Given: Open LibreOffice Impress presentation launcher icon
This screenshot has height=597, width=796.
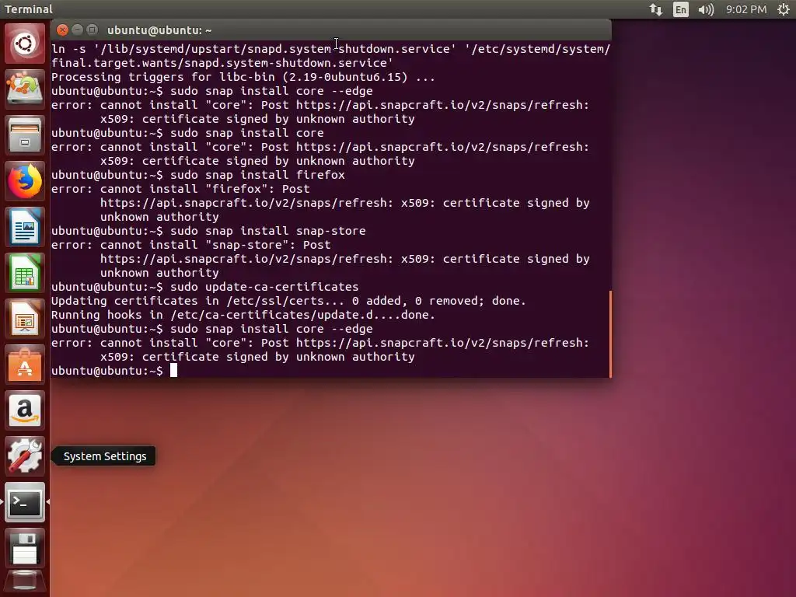Looking at the screenshot, I should click(x=24, y=319).
